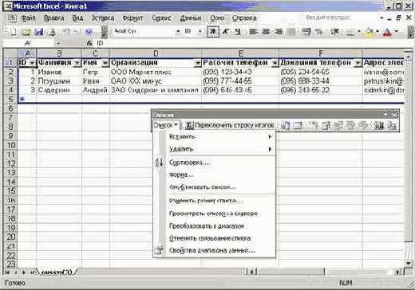Image resolution: width=415 pixels, height=290 pixels.
Task: Open the Name Box dropdown arrow
Action: (x=58, y=43)
